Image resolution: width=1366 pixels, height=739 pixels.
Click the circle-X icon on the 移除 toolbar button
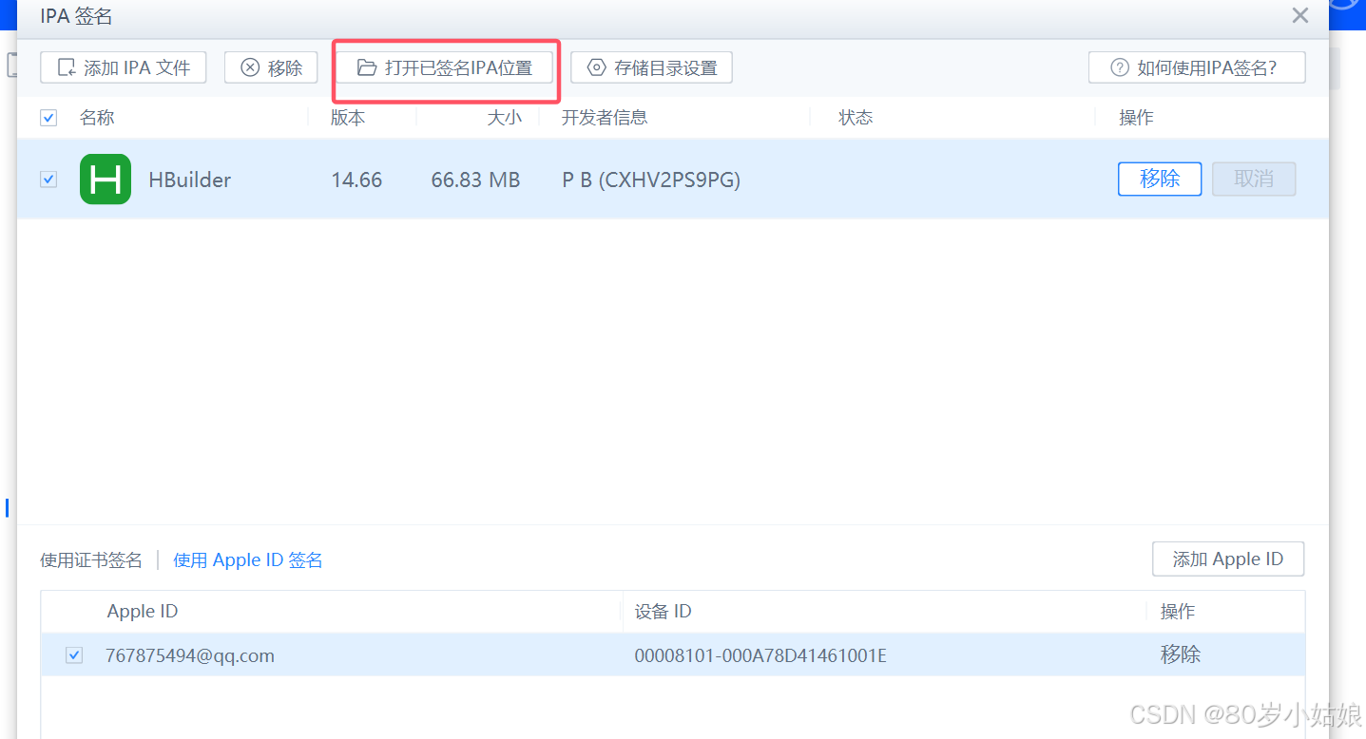[x=249, y=67]
